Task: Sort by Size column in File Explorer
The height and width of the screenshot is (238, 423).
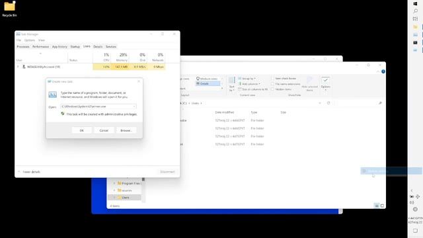Action: [x=283, y=112]
